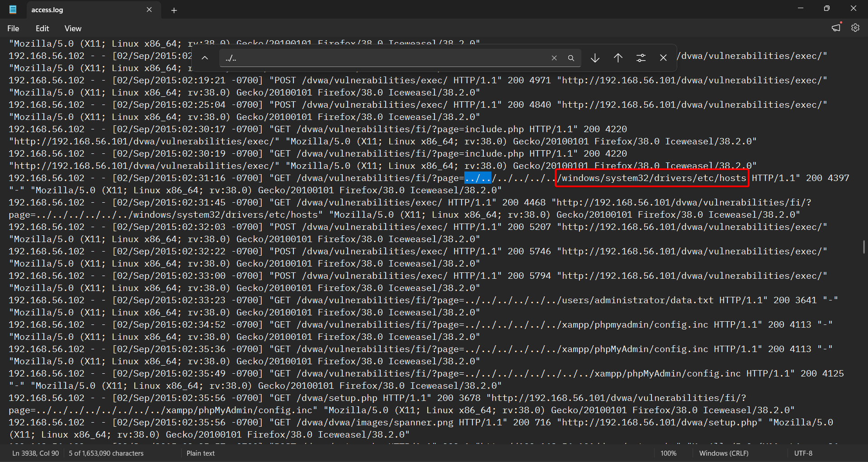
Task: Minimize the Notepad window
Action: [801, 8]
